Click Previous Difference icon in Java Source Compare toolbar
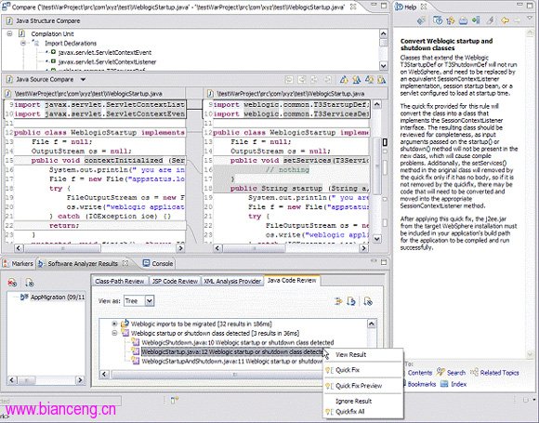This screenshot has width=539, height=423. [x=357, y=80]
